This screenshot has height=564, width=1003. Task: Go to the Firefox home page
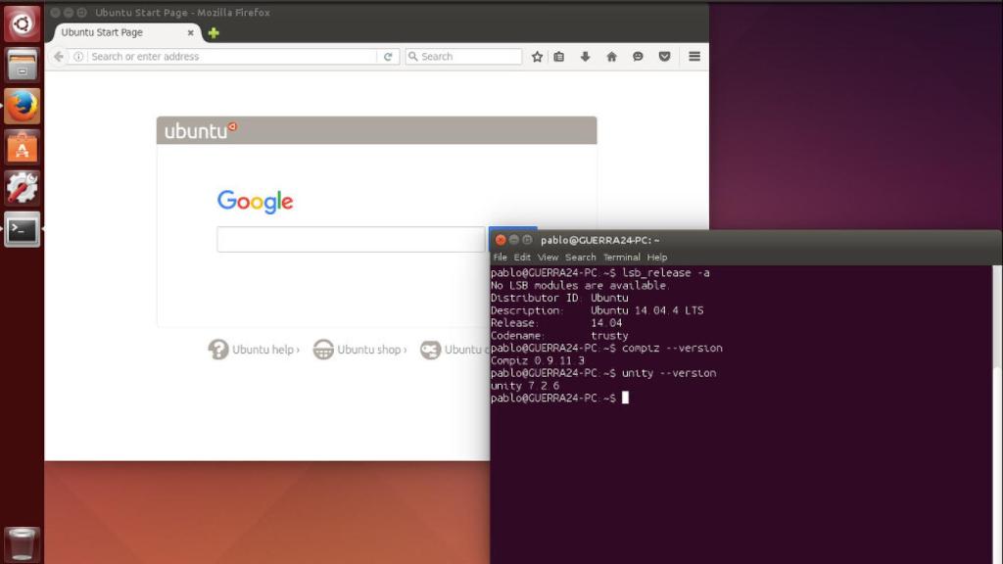pos(611,57)
